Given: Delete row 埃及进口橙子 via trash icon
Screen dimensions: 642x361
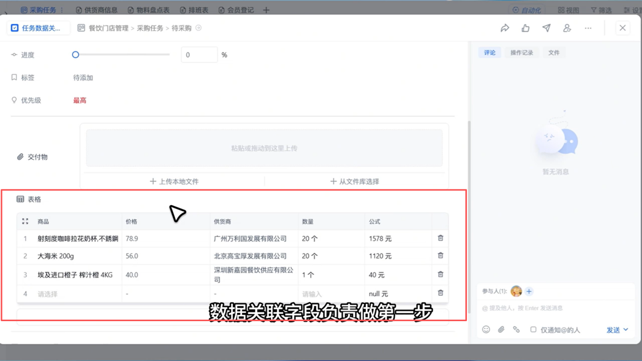Looking at the screenshot, I should click(x=441, y=275).
